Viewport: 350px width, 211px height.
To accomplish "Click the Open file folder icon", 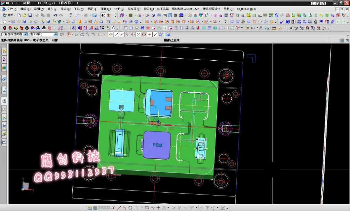I will (24, 15).
